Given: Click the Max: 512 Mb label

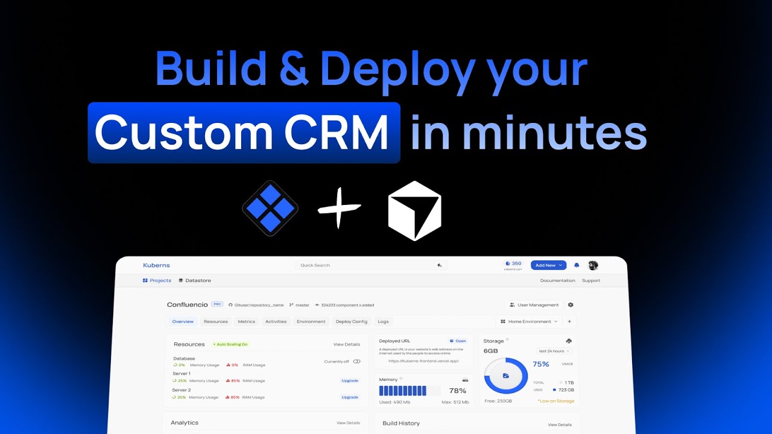Looking at the screenshot, I should (455, 402).
